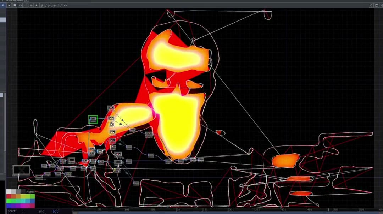Jump to frame 401 on timeline
The image size is (383, 214).
pos(283,210)
